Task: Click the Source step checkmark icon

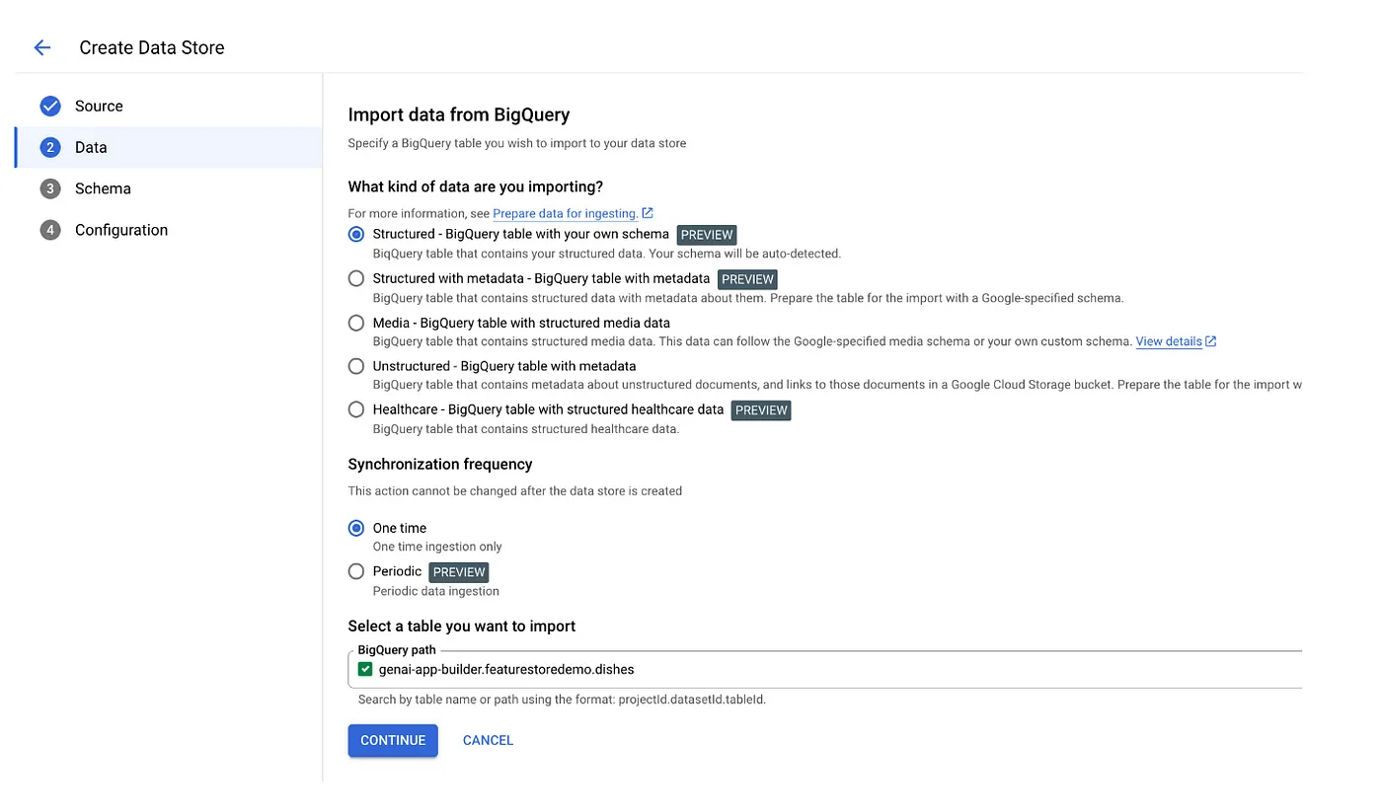Action: (x=50, y=107)
